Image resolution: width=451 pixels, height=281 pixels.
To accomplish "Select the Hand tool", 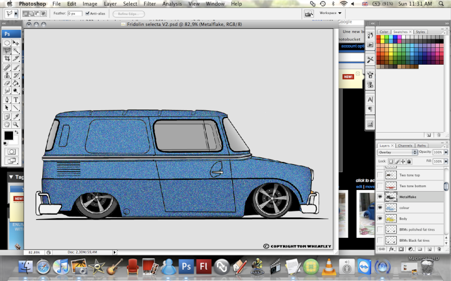I will pyautogui.click(x=7, y=124).
